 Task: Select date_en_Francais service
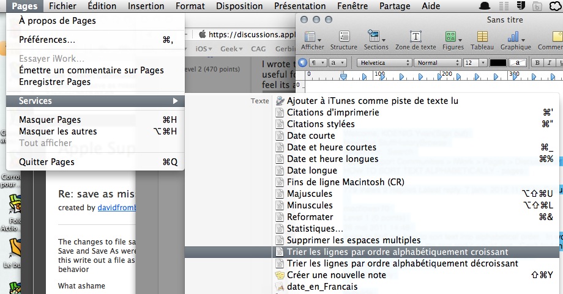416,287
